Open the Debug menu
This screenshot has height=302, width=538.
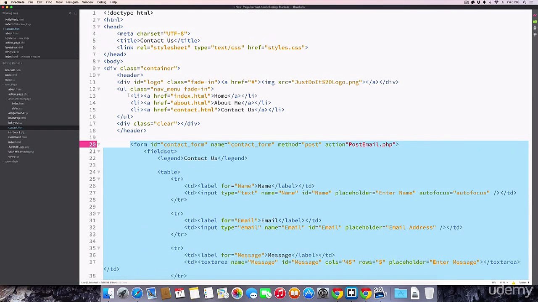102,2
